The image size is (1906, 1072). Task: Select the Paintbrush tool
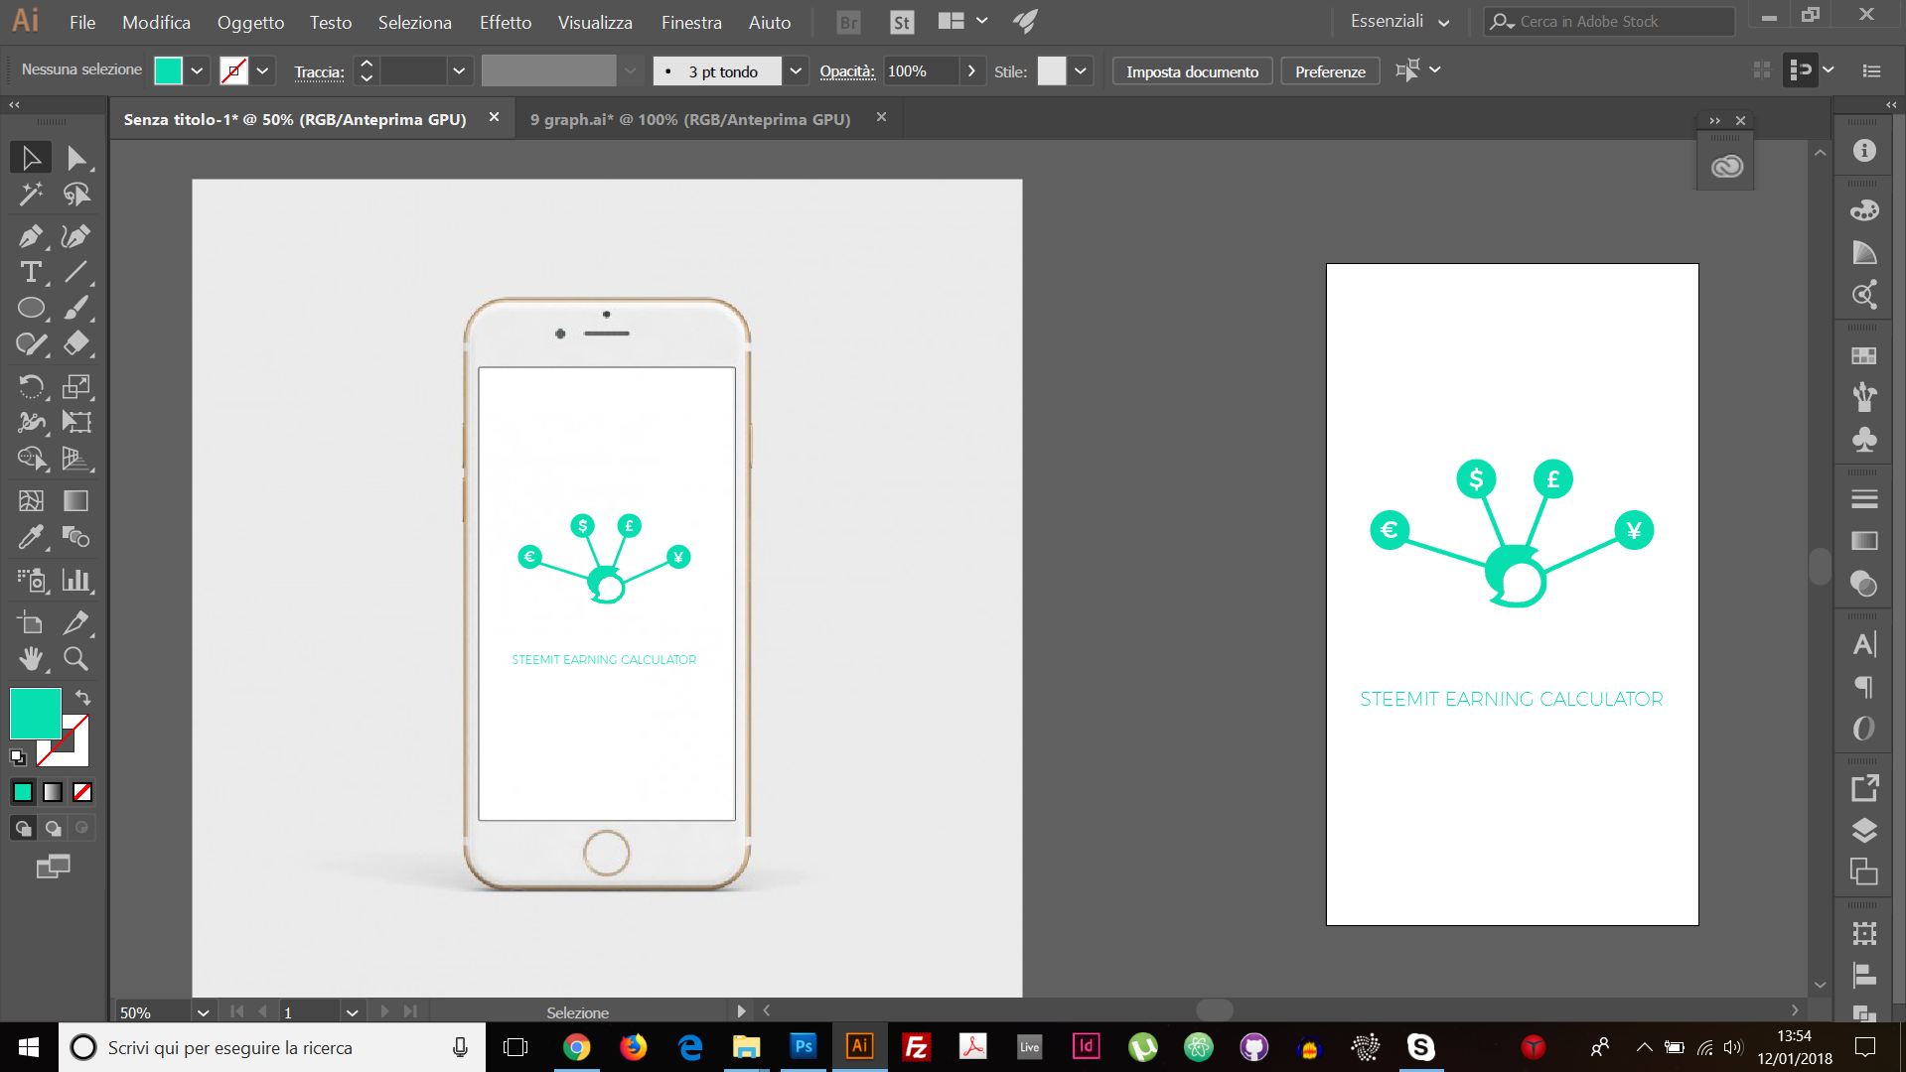pos(76,308)
